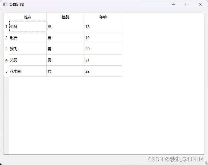Select the 亚瑟 name cell
This screenshot has width=208, height=165.
tap(28, 26)
